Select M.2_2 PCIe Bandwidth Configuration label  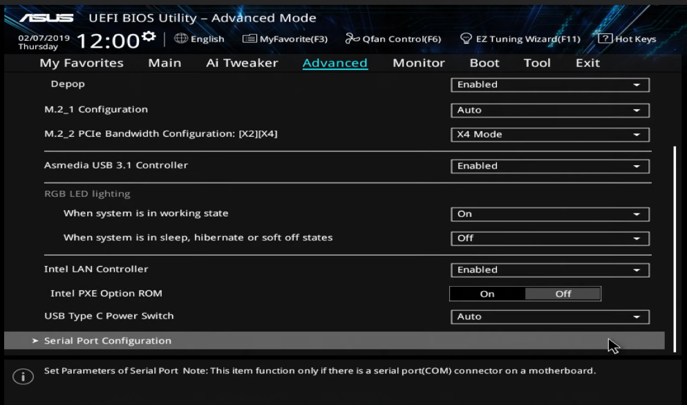pyautogui.click(x=161, y=133)
